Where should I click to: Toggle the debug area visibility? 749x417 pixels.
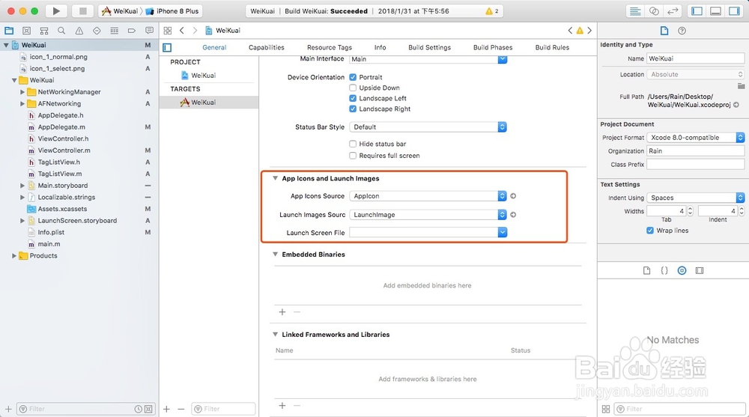pyautogui.click(x=715, y=11)
